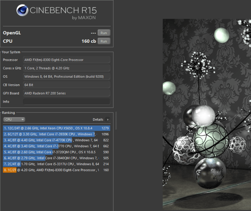Select ranking row 2 Core i7-3930K
Viewport: 251px width, 211px height.
point(56,134)
